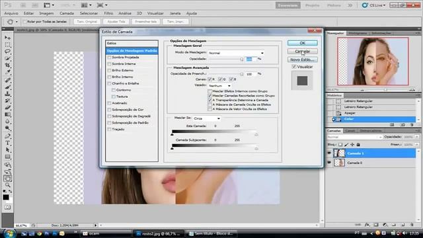Select the Eyedropper tool
The width and height of the screenshot is (423, 238).
click(x=7, y=72)
